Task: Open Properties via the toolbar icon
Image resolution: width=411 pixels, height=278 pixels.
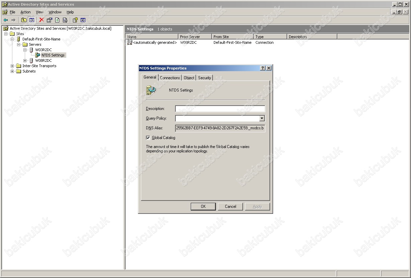Action: point(50,20)
